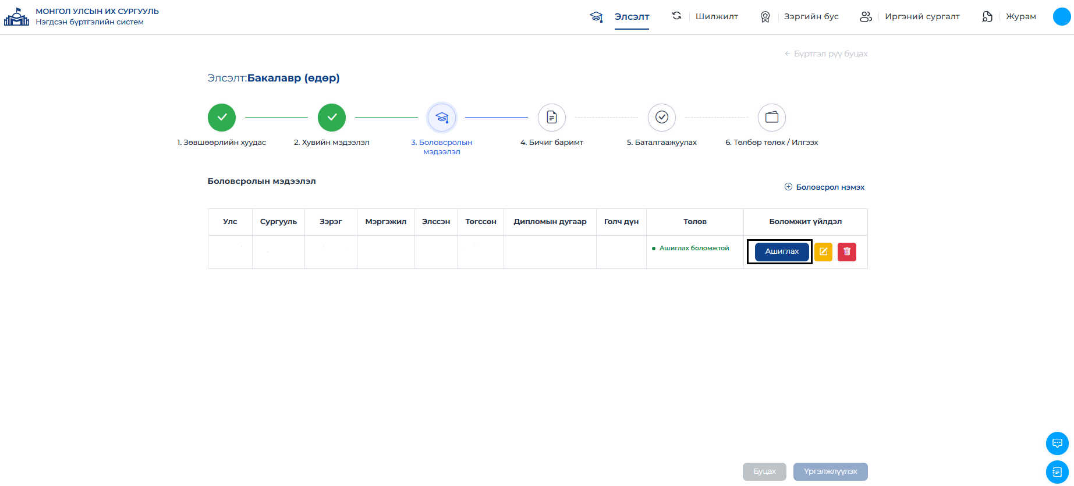Click the Голч дүн column header
The height and width of the screenshot is (486, 1074).
(x=621, y=222)
